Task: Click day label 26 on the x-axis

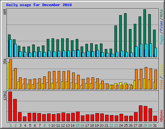Action: [131, 125]
